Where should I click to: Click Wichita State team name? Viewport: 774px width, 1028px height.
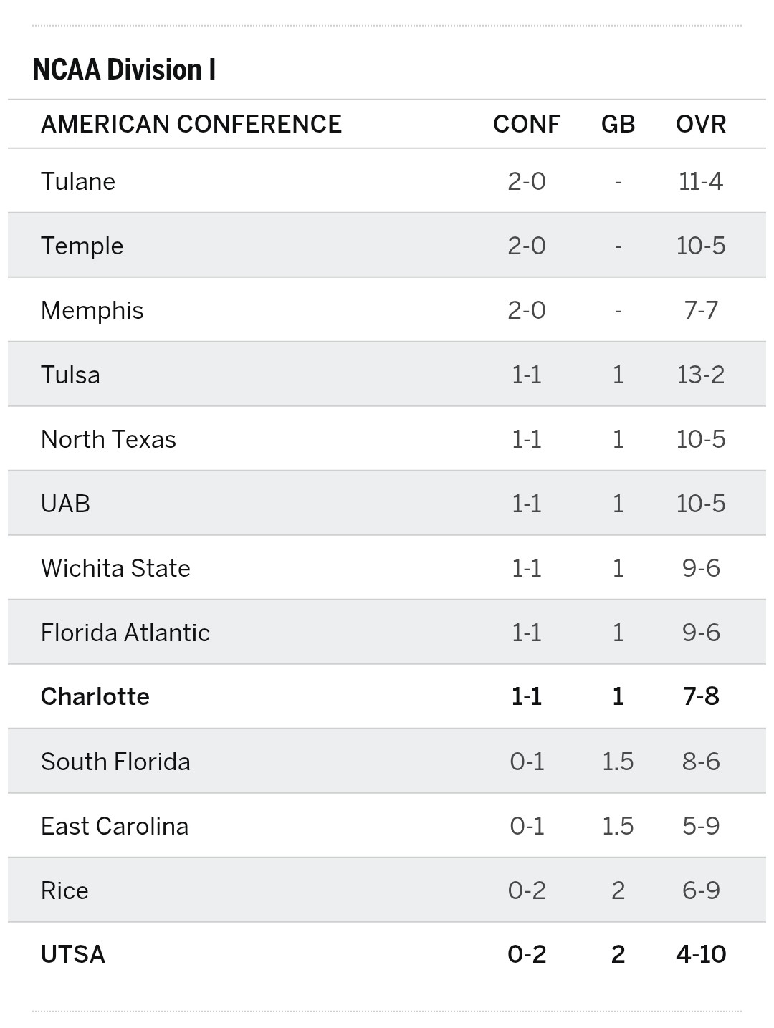click(115, 568)
